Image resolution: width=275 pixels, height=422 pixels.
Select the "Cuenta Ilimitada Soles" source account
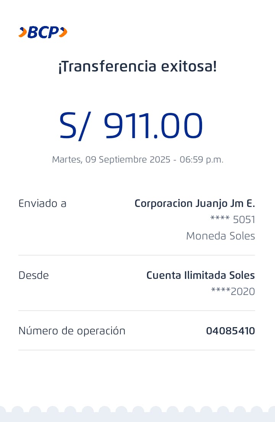(x=201, y=275)
